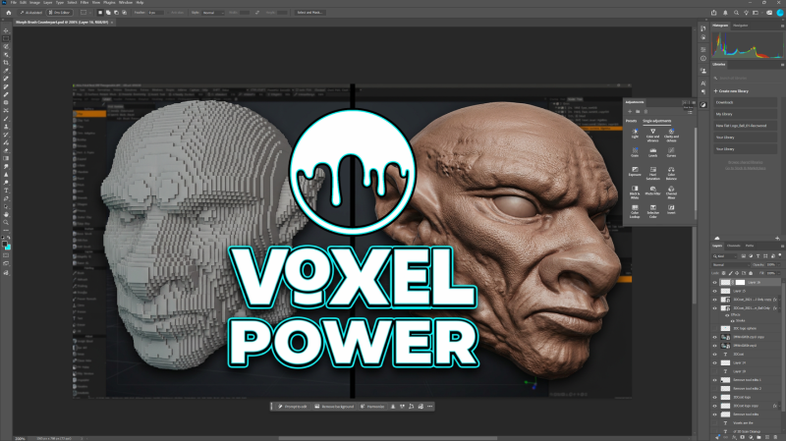
Task: Click the foreground color swatch
Action: coord(5,244)
